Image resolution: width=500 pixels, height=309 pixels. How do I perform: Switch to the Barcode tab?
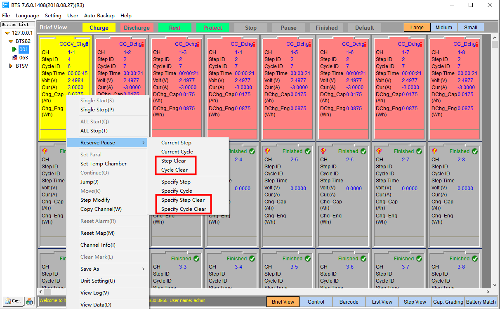coord(349,302)
